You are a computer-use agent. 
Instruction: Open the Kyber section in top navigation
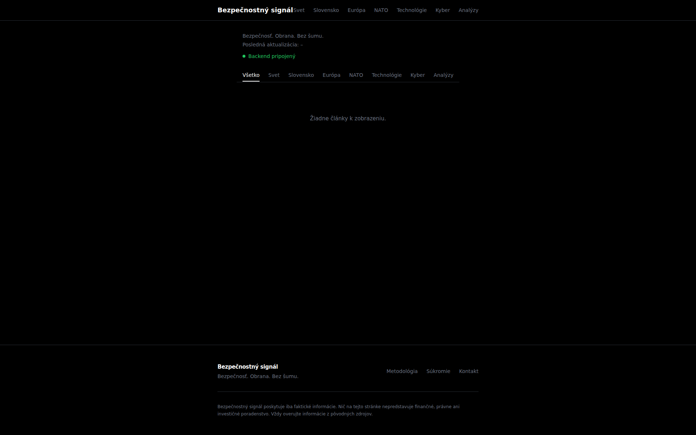coord(443,10)
